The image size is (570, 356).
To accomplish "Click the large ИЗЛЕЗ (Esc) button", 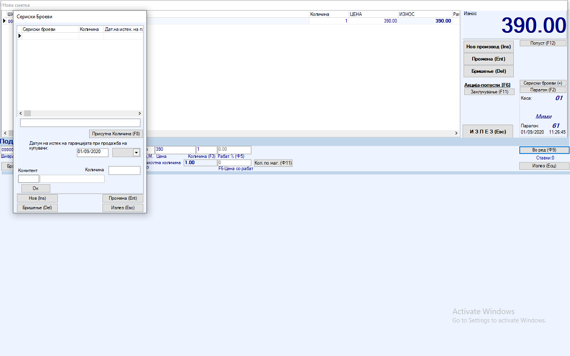I will (488, 131).
